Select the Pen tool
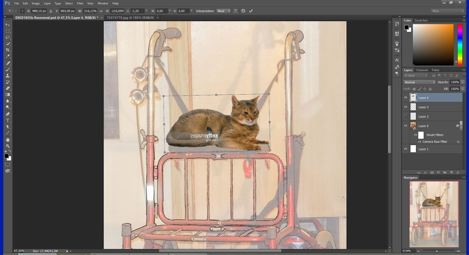469x255 pixels. (8, 114)
